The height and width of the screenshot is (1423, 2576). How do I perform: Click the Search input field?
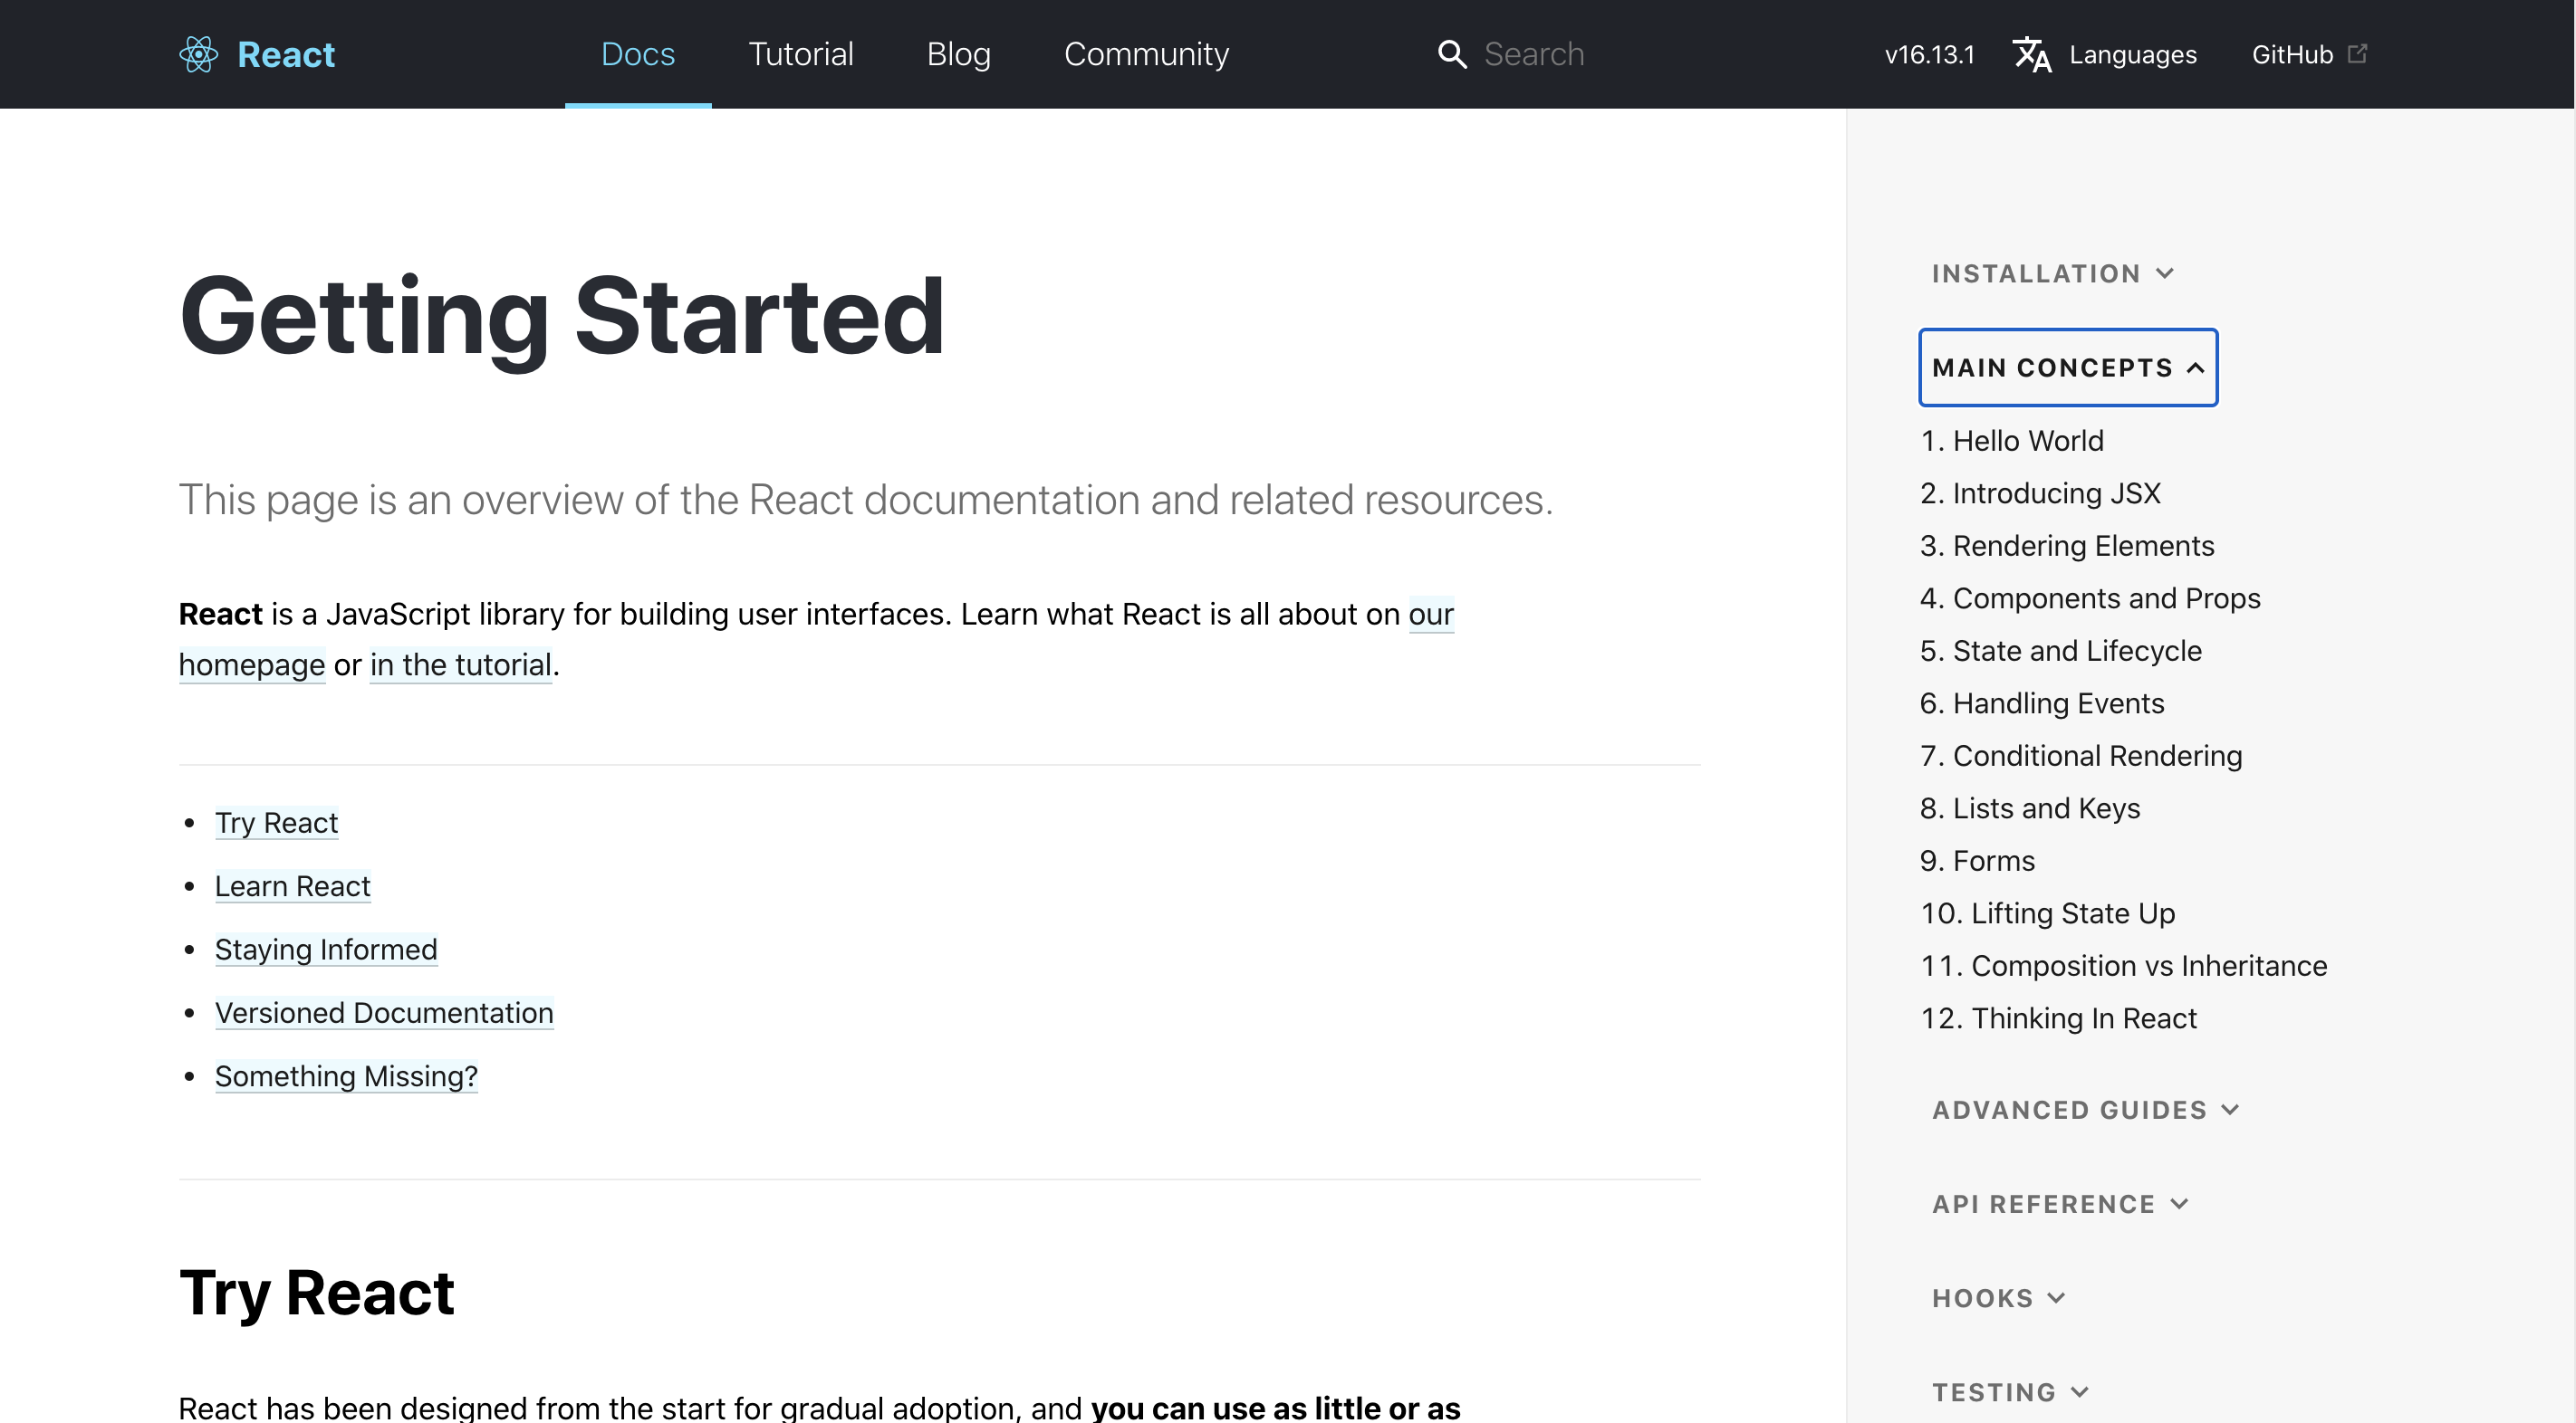1600,54
